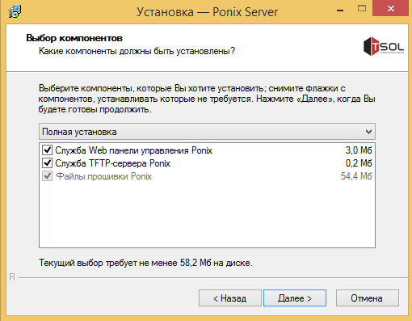Click the installer icon in the title bar
Viewport: 412px width, 321px height.
coord(15,11)
